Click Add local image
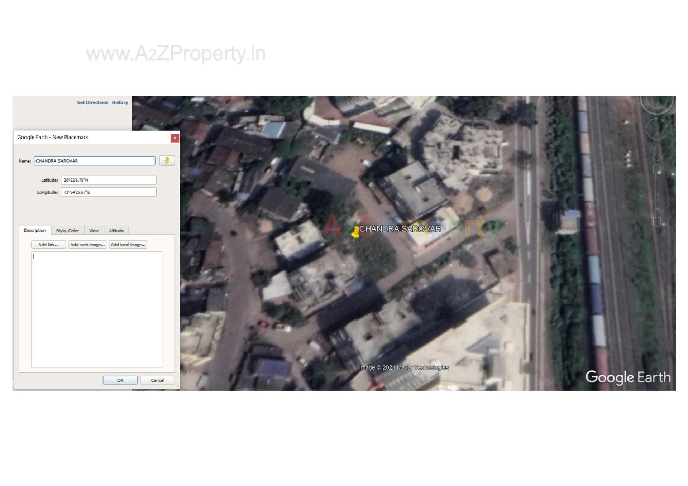688x486 pixels. [x=128, y=244]
